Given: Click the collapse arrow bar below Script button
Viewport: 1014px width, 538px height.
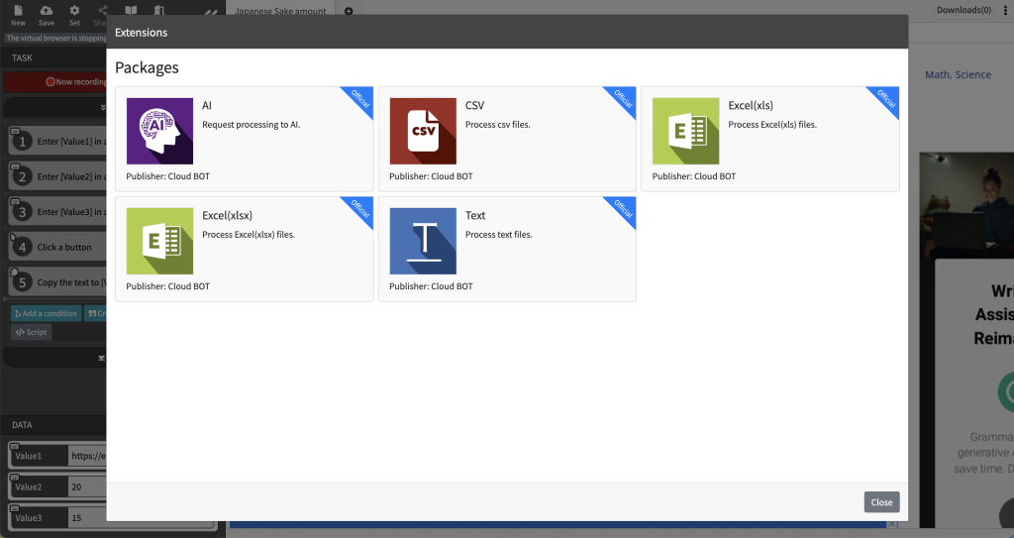Looking at the screenshot, I should tap(55, 358).
